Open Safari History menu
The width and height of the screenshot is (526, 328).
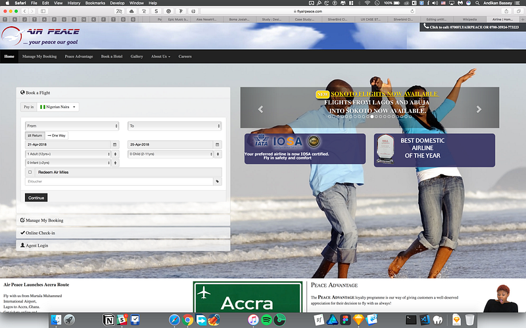pos(74,3)
